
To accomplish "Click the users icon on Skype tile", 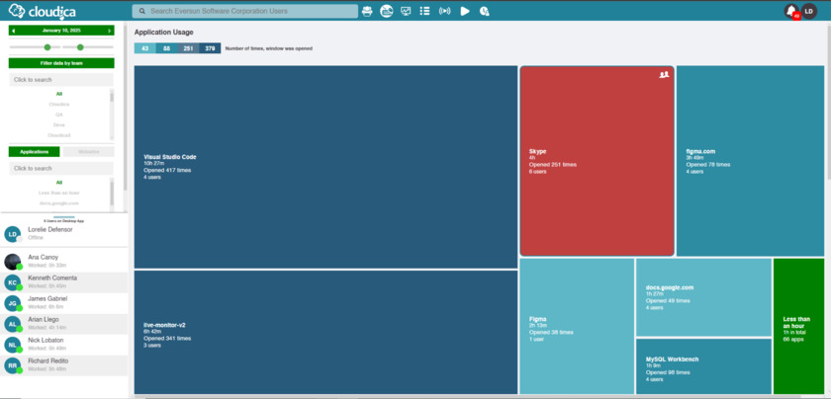I will pyautogui.click(x=665, y=74).
